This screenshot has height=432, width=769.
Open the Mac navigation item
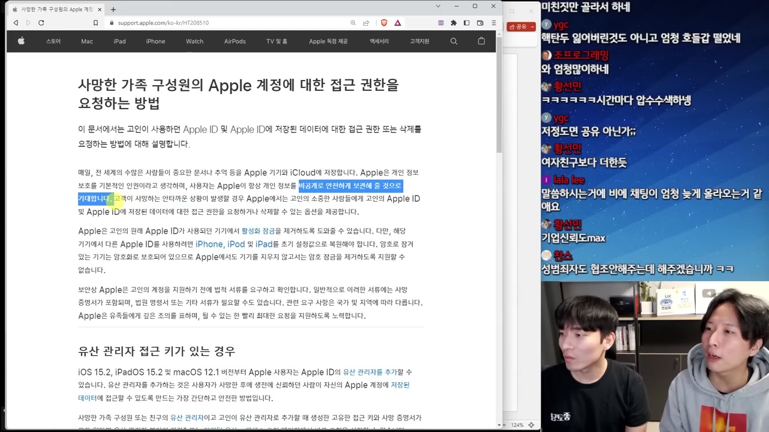(87, 41)
